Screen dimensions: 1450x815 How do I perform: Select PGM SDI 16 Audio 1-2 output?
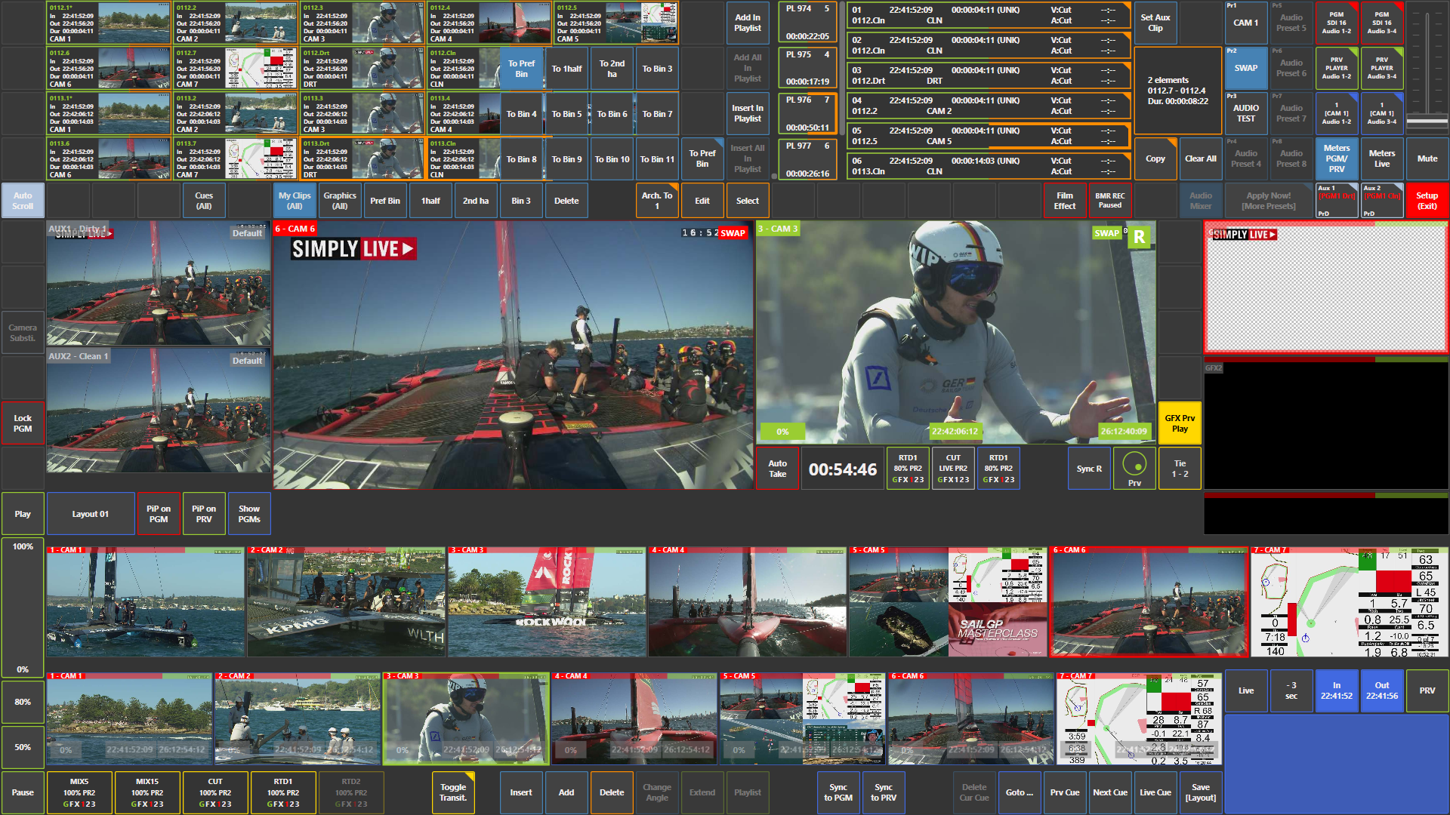point(1337,23)
